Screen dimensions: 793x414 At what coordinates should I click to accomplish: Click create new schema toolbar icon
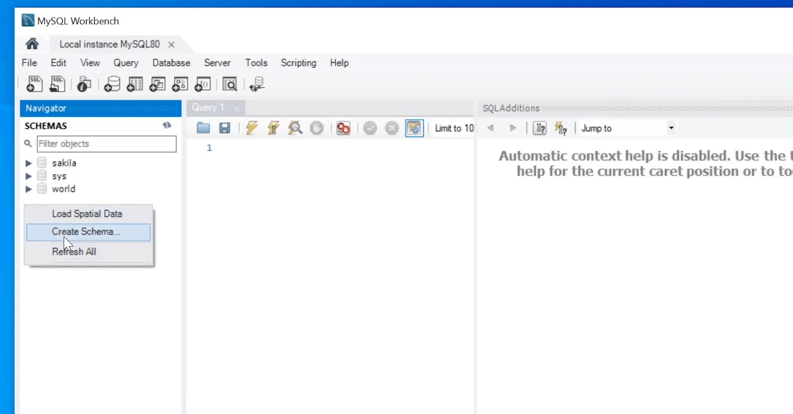[112, 84]
